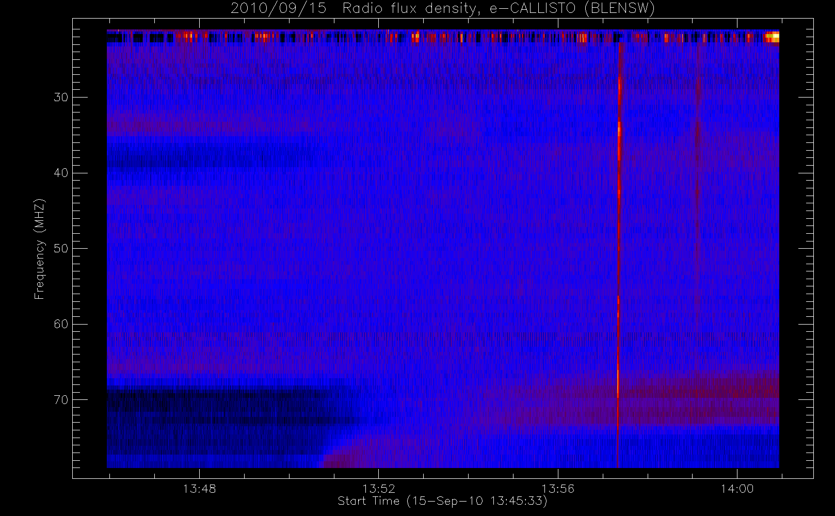
Task: Click the "13:52" time tick label
Action: [x=378, y=489]
